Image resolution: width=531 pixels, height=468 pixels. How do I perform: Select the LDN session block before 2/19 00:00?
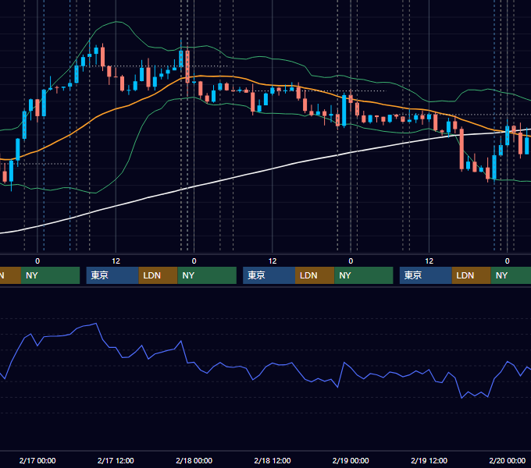(x=315, y=275)
